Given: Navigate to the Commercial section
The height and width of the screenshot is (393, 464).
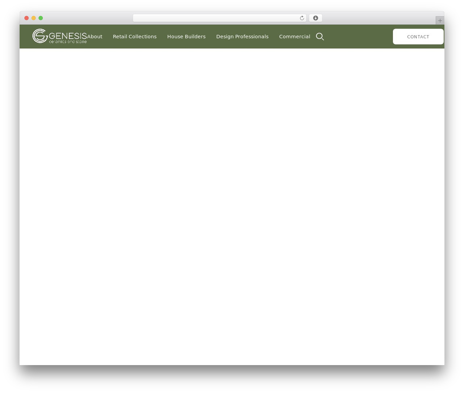Looking at the screenshot, I should (295, 37).
